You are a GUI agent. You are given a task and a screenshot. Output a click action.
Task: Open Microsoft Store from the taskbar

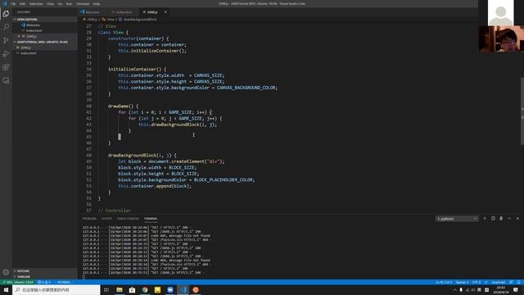click(132, 289)
